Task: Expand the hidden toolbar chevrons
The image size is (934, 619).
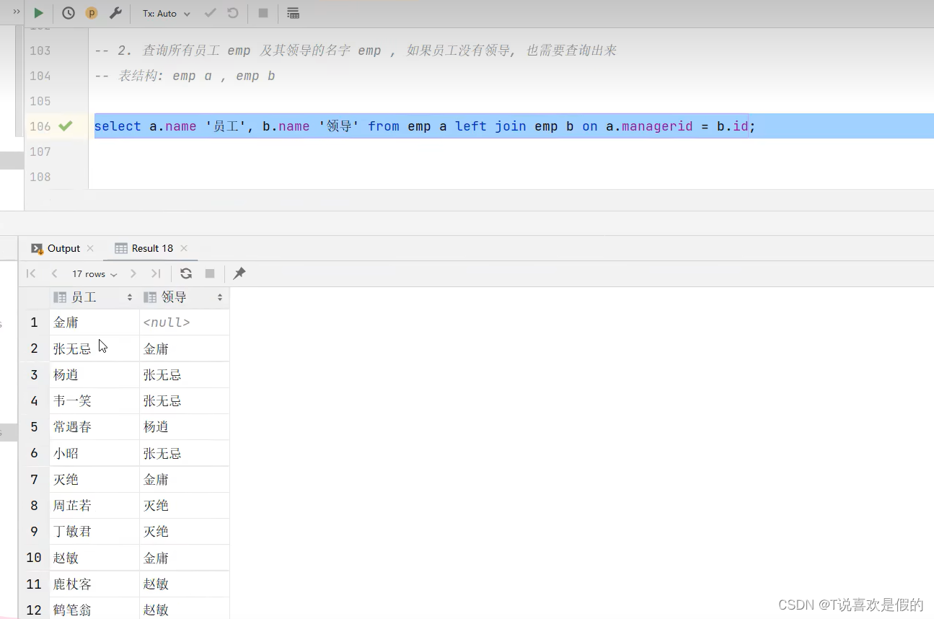Action: pos(17,12)
